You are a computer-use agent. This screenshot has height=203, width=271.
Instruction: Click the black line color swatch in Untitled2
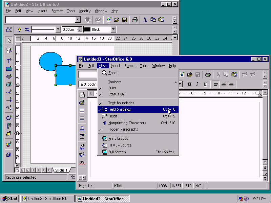coord(87,29)
